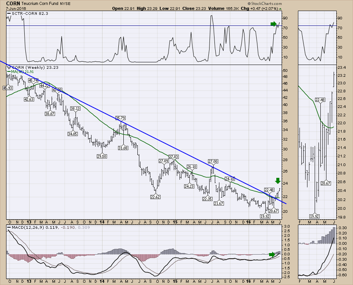Click the 38.13 peak price label
Screen dimensions: 353x285
click(x=75, y=109)
